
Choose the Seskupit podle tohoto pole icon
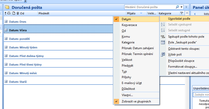pyautogui.click(x=163, y=37)
